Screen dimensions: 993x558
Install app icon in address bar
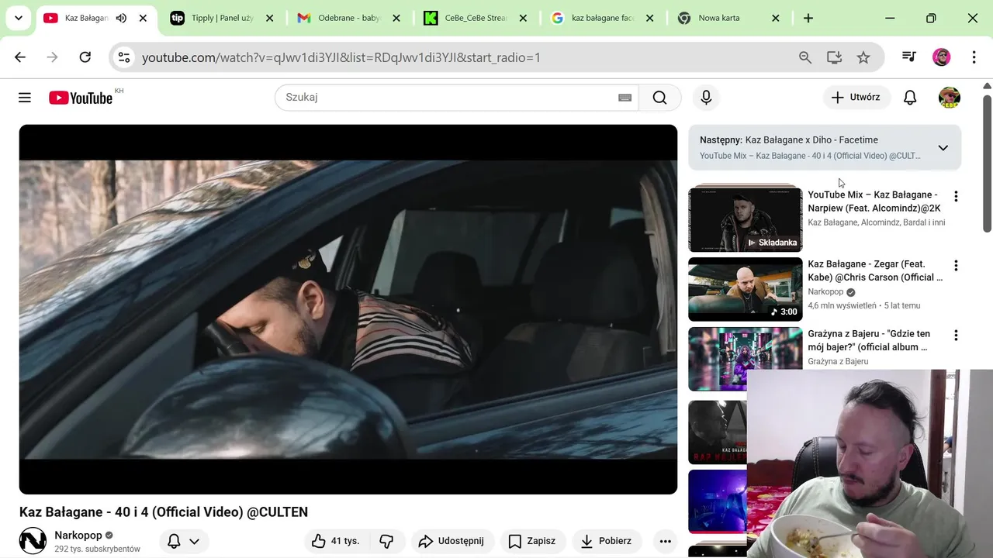[835, 57]
